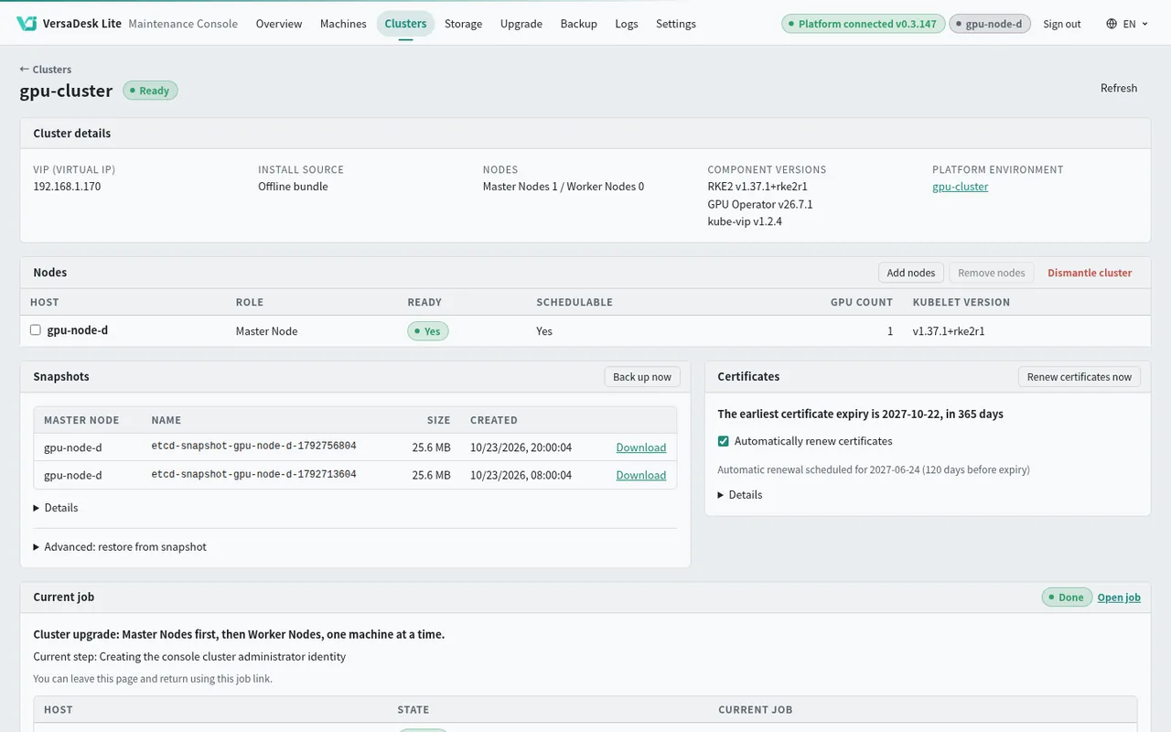Click the VIP address 192.168.1.170
Screen dimensions: 1171x732
[x=67, y=187]
